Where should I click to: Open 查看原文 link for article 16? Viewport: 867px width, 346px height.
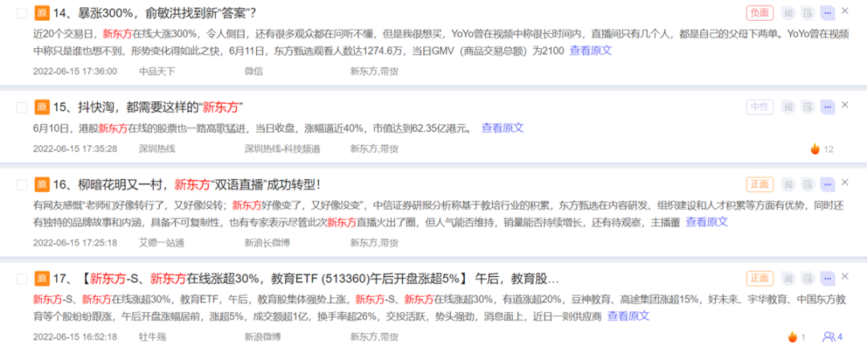[707, 222]
